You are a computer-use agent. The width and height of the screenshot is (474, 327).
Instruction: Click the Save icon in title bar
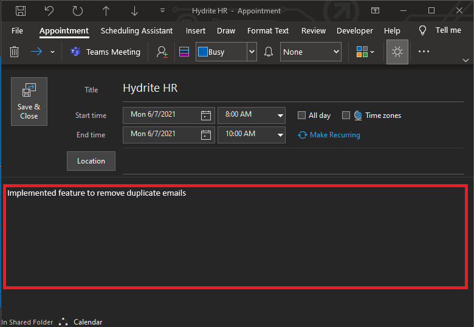[21, 11]
